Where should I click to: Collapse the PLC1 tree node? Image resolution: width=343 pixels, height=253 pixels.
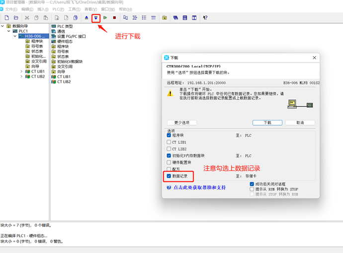[9, 31]
